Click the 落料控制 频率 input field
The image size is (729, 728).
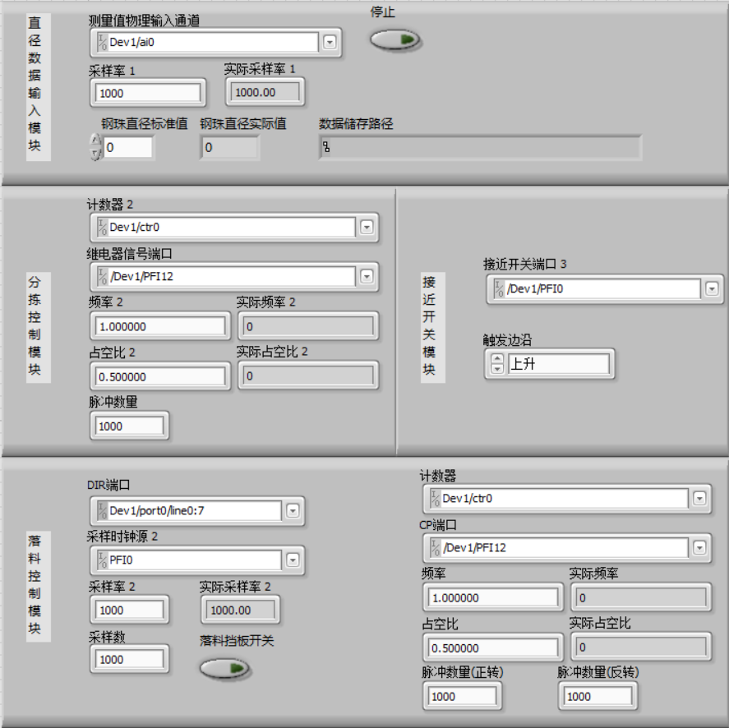click(493, 598)
